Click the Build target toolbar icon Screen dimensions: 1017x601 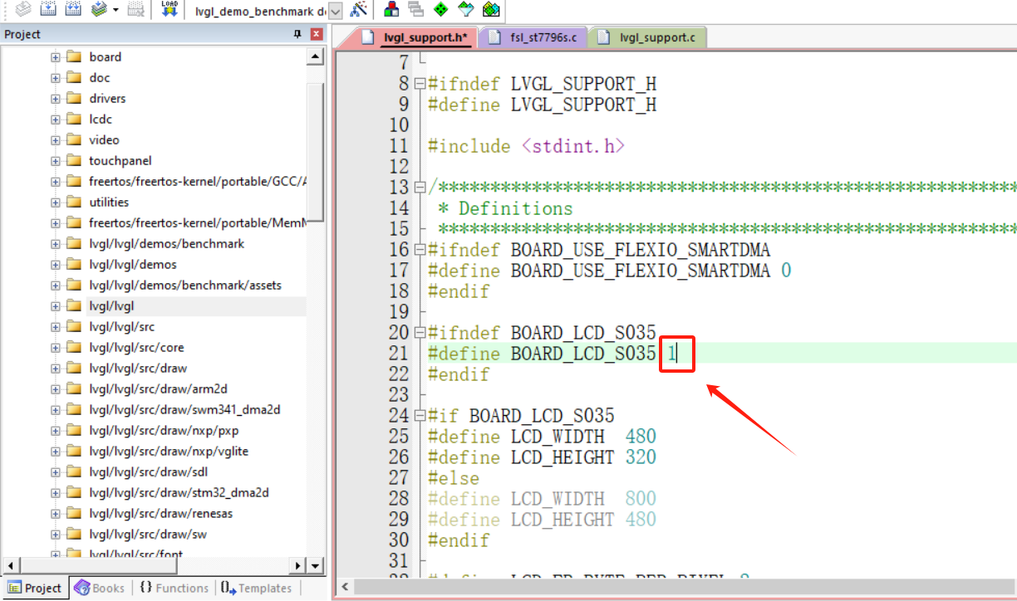(x=48, y=10)
